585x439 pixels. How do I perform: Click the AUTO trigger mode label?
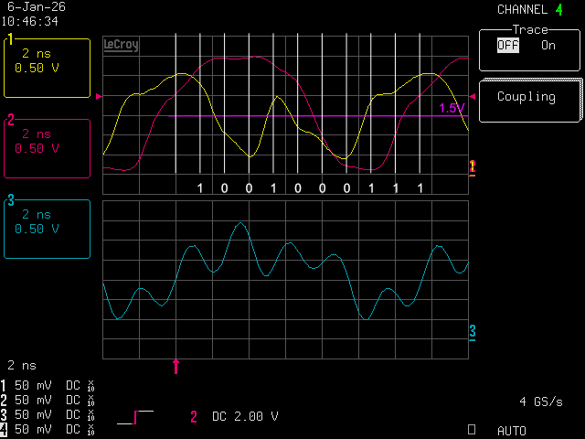click(512, 430)
